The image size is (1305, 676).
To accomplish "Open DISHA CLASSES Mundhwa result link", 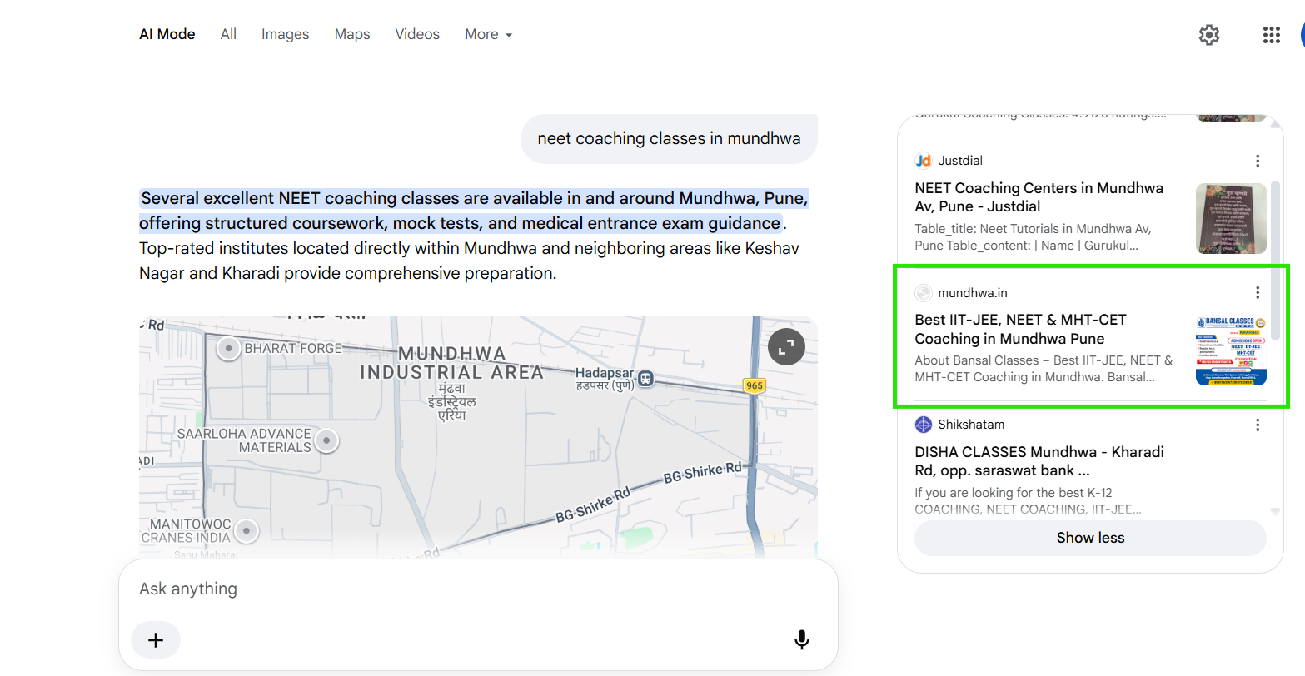I will 1039,461.
